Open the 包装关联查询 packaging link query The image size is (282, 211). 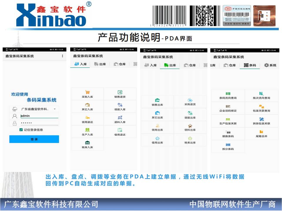[262, 108]
